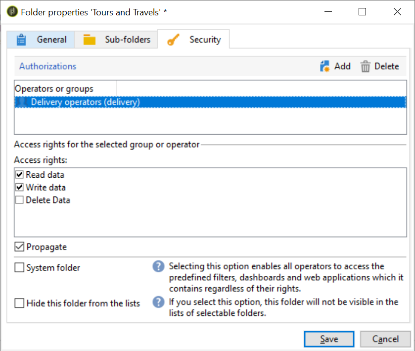Click the Add authorization icon
The image size is (415, 351).
(x=325, y=66)
